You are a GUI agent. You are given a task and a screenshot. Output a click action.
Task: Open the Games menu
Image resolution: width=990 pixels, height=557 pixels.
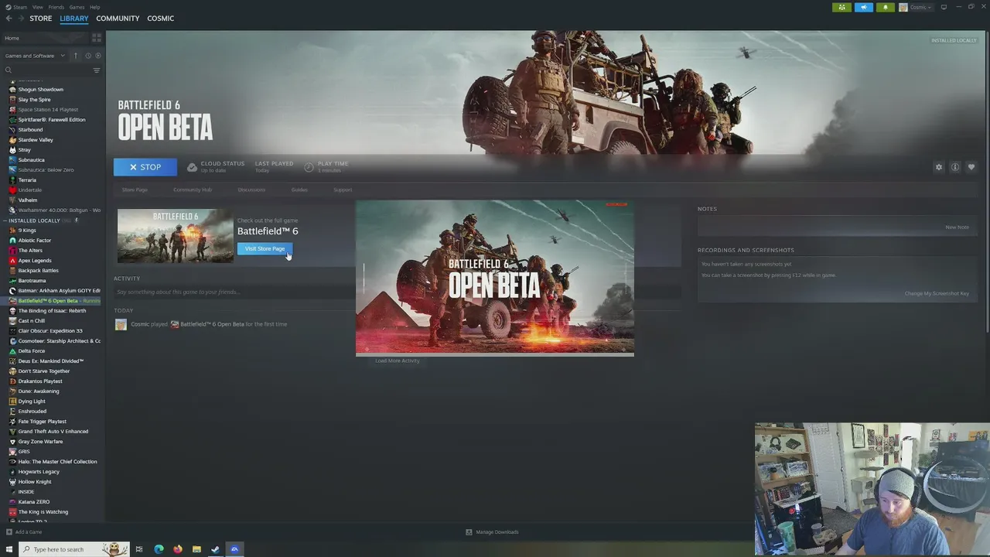point(77,7)
